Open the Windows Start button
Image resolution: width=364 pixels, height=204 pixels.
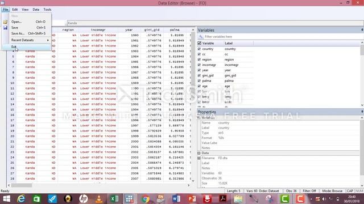tap(6, 199)
